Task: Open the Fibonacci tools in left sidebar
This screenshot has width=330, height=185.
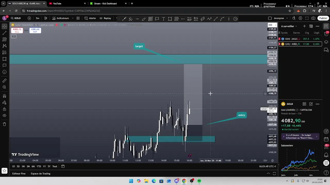Action: 4,39
